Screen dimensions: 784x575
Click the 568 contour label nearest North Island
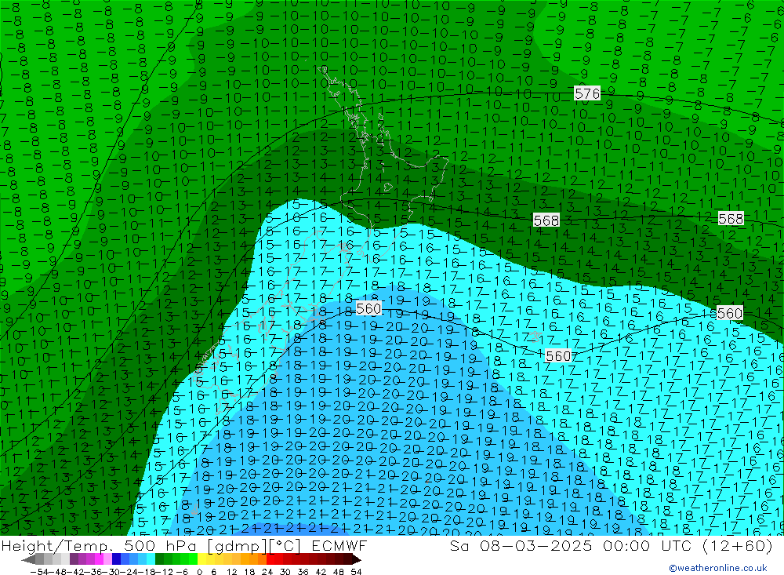pos(546,220)
